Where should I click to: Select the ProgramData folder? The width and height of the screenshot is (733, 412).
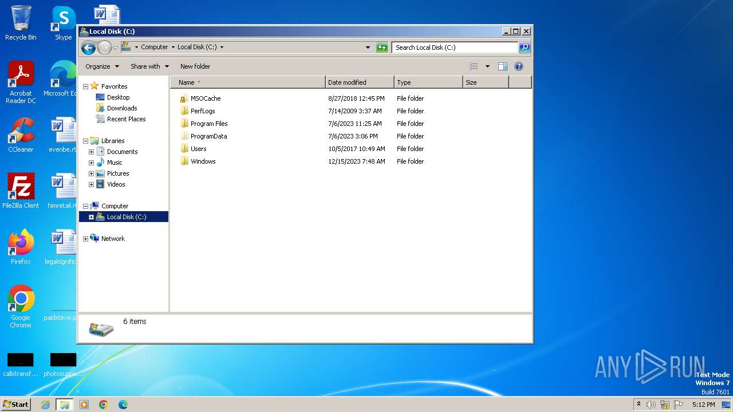click(x=208, y=136)
